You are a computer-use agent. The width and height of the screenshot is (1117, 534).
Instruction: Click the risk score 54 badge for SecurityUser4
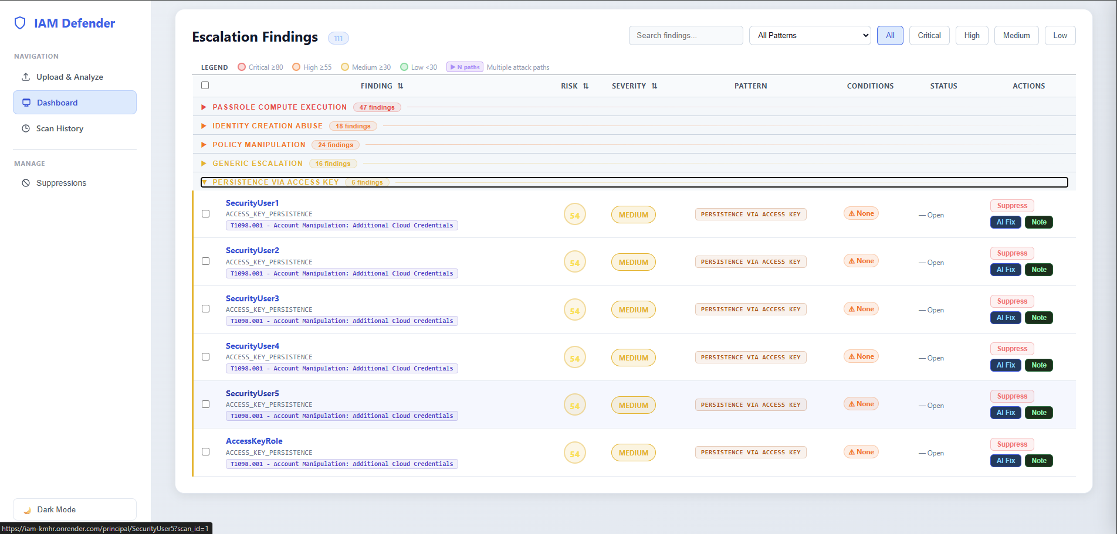click(x=574, y=358)
